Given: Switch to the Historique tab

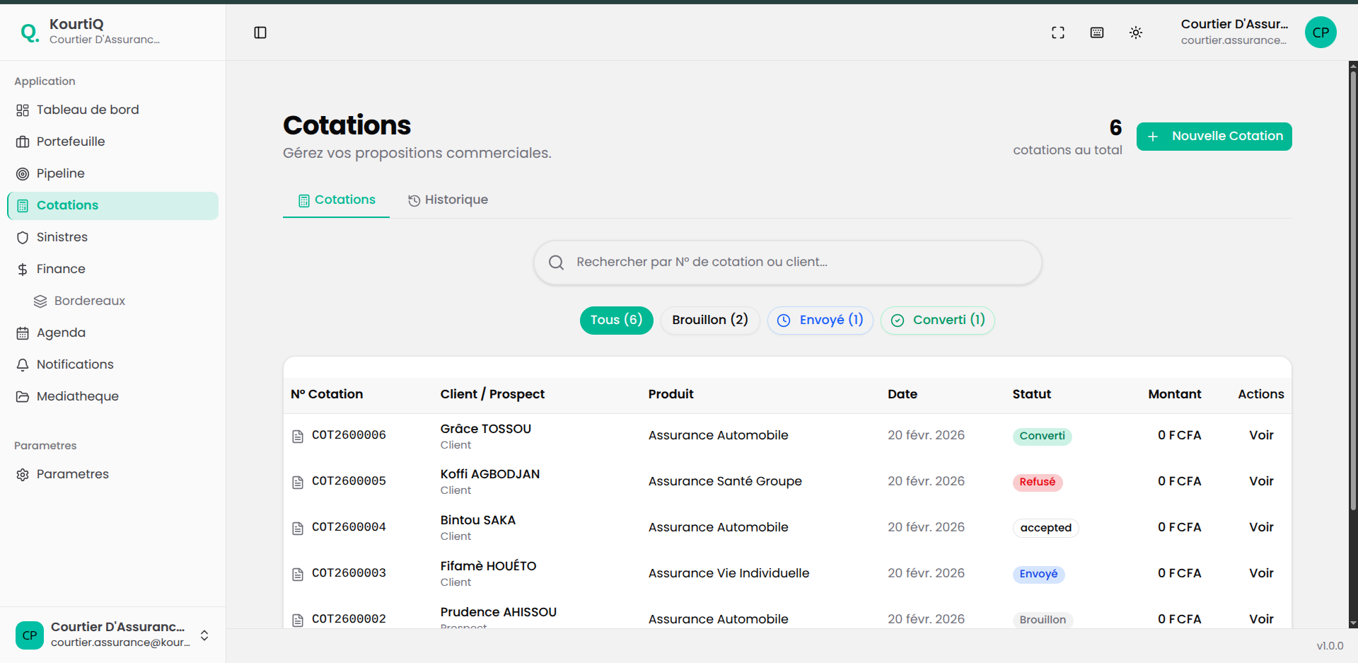Looking at the screenshot, I should tap(448, 200).
